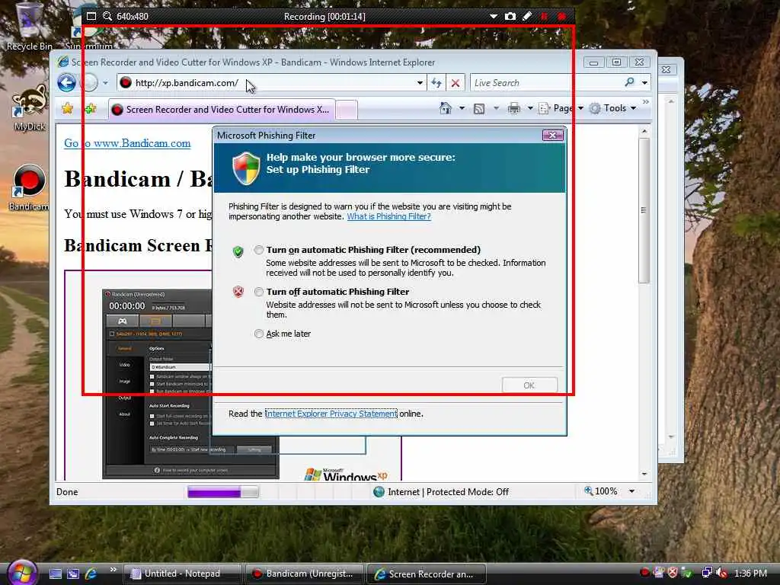Switch to Screen Recorder taskbar button
Screen dimensions: 780x585
click(427, 574)
